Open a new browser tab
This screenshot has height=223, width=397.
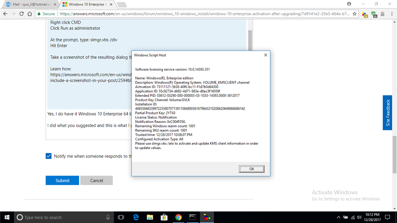click(x=122, y=5)
